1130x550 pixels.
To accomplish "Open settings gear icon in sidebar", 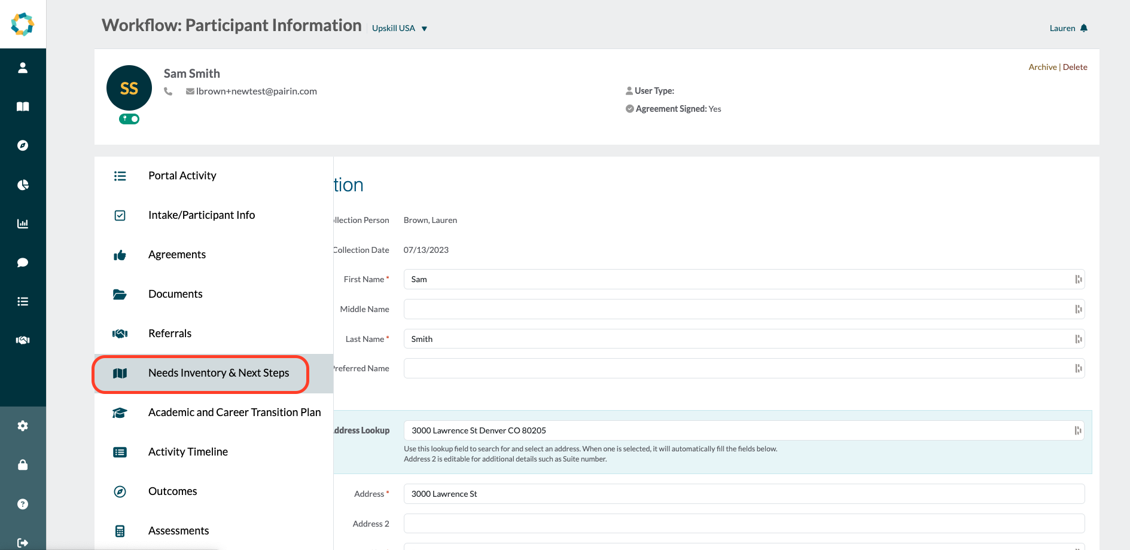I will 23,426.
